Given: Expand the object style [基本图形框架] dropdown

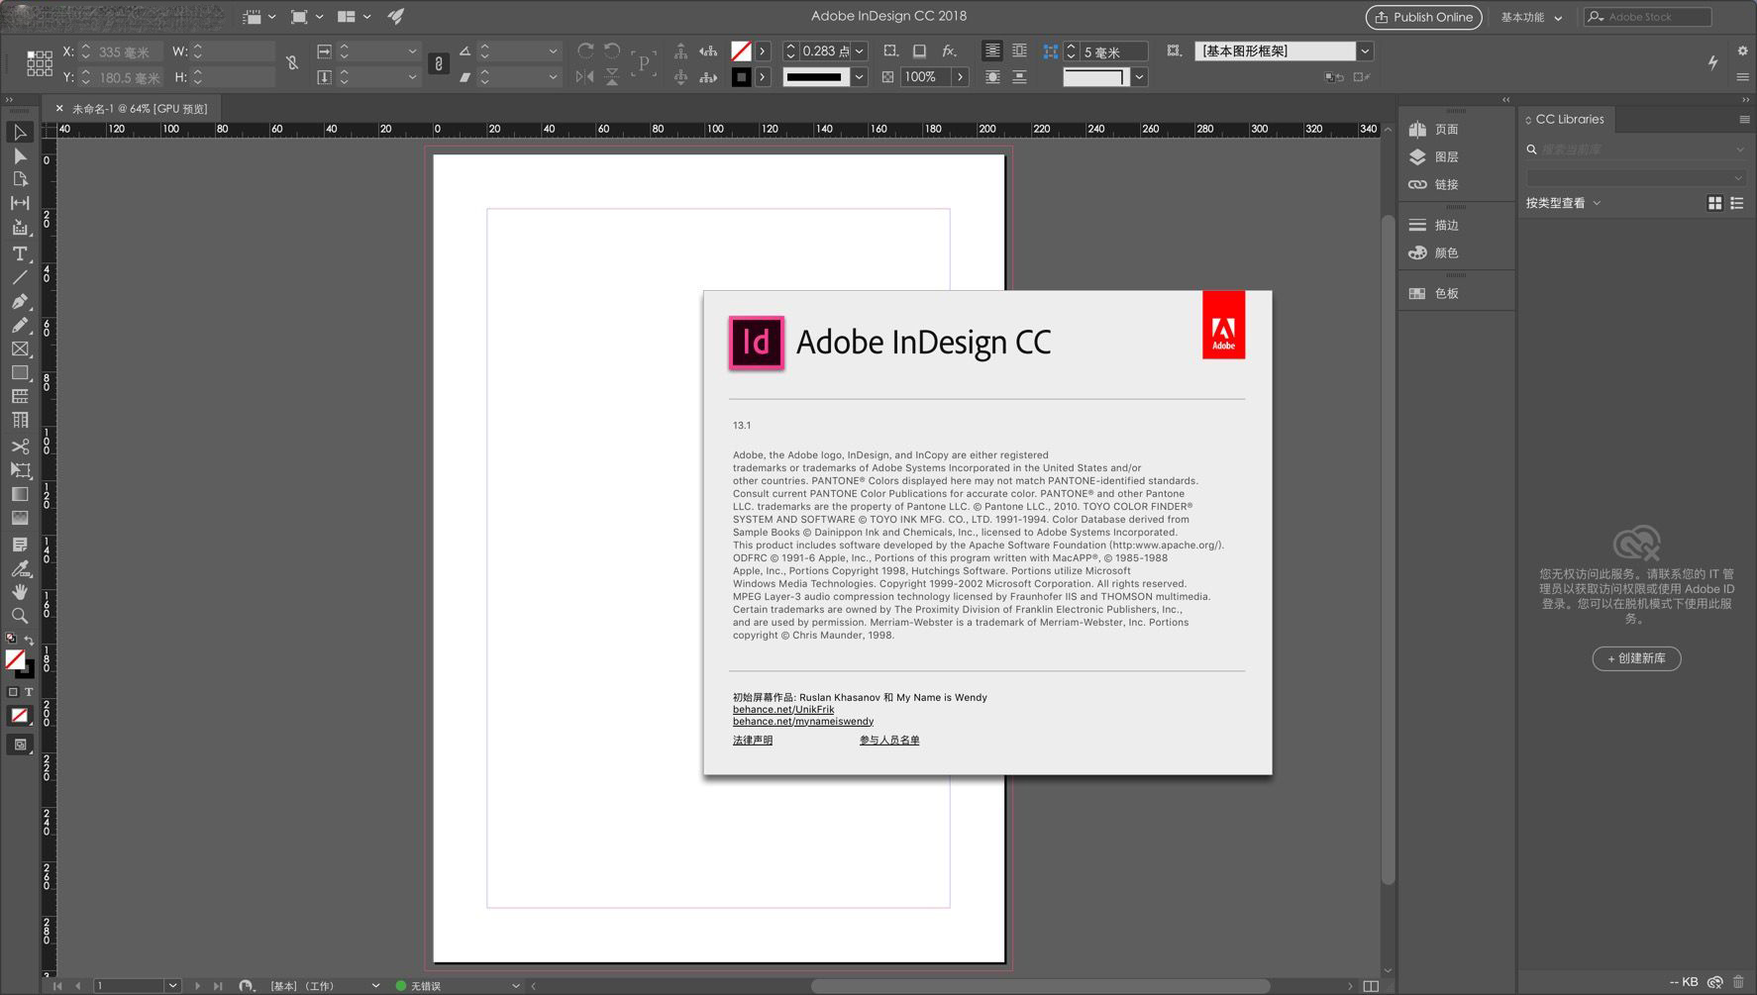Looking at the screenshot, I should [x=1365, y=50].
